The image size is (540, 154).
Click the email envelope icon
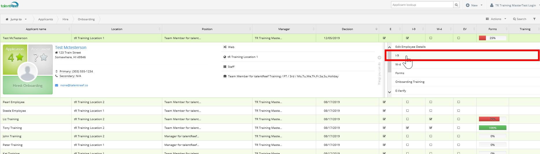tap(57, 85)
